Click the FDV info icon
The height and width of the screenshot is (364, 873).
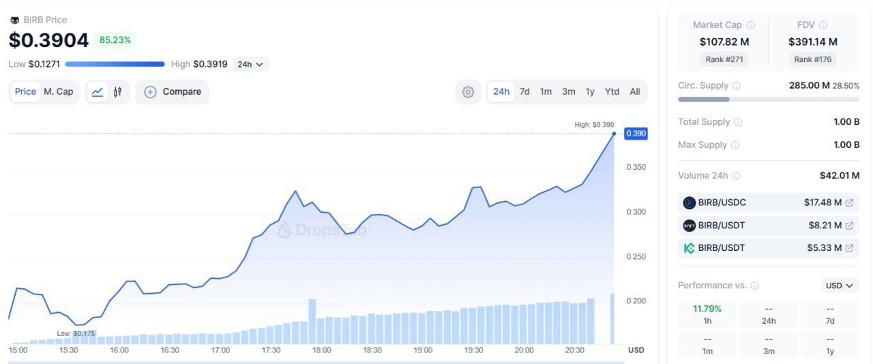pos(823,25)
